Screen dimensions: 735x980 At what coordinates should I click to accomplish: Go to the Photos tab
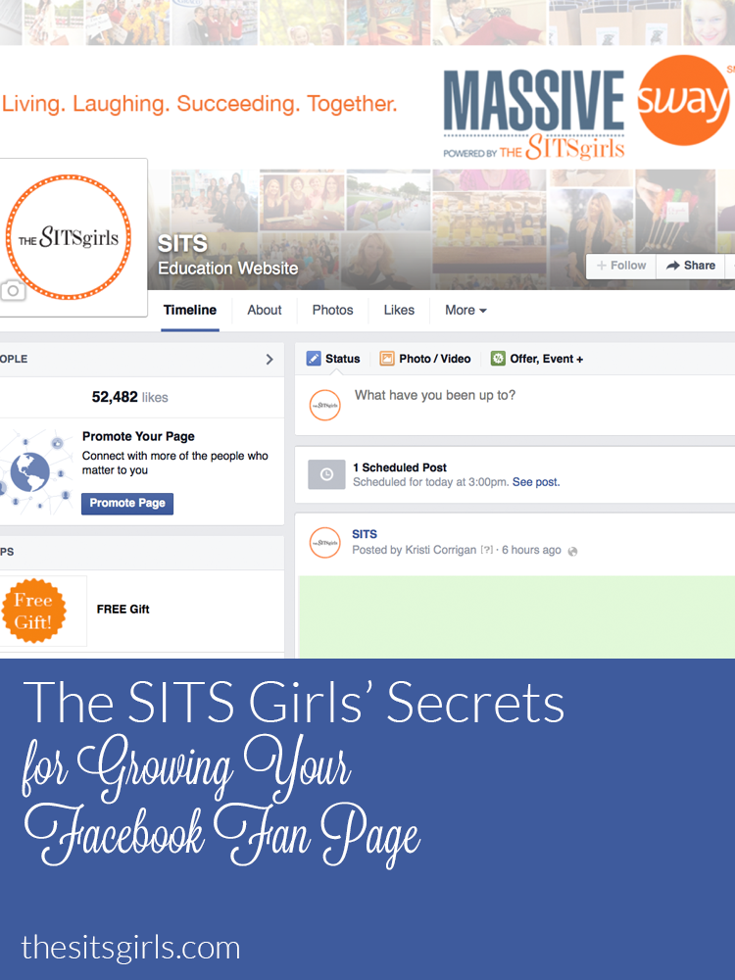pos(332,310)
